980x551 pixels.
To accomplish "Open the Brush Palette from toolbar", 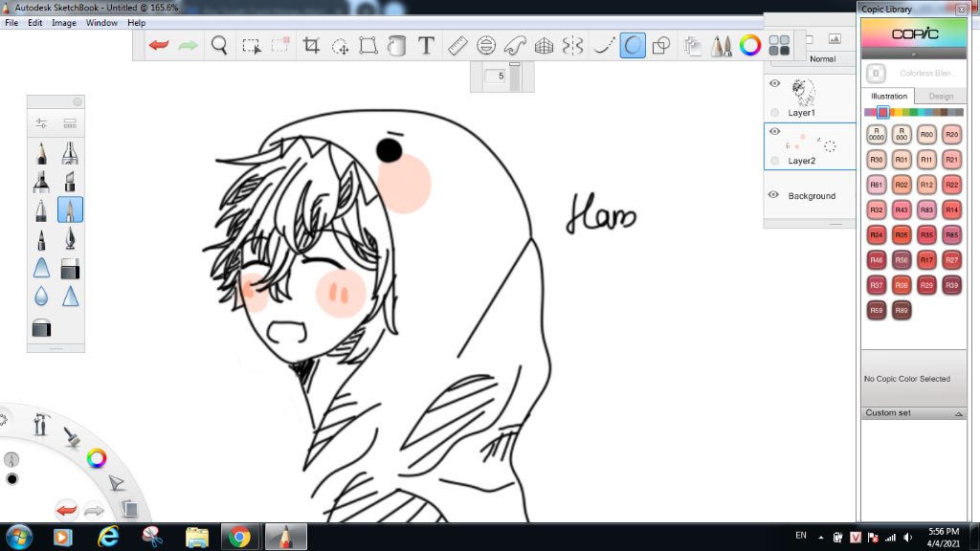I will pyautogui.click(x=722, y=45).
